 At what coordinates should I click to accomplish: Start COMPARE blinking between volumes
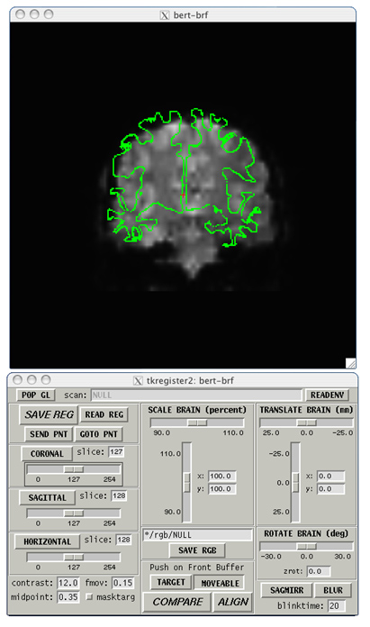pos(177,602)
